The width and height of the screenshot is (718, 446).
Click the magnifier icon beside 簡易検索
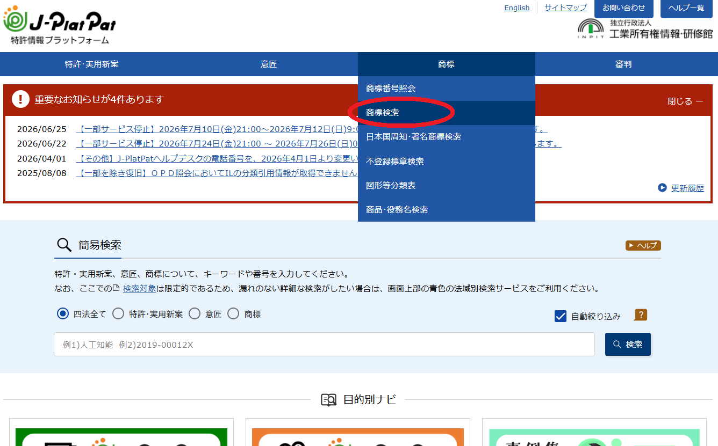(64, 245)
